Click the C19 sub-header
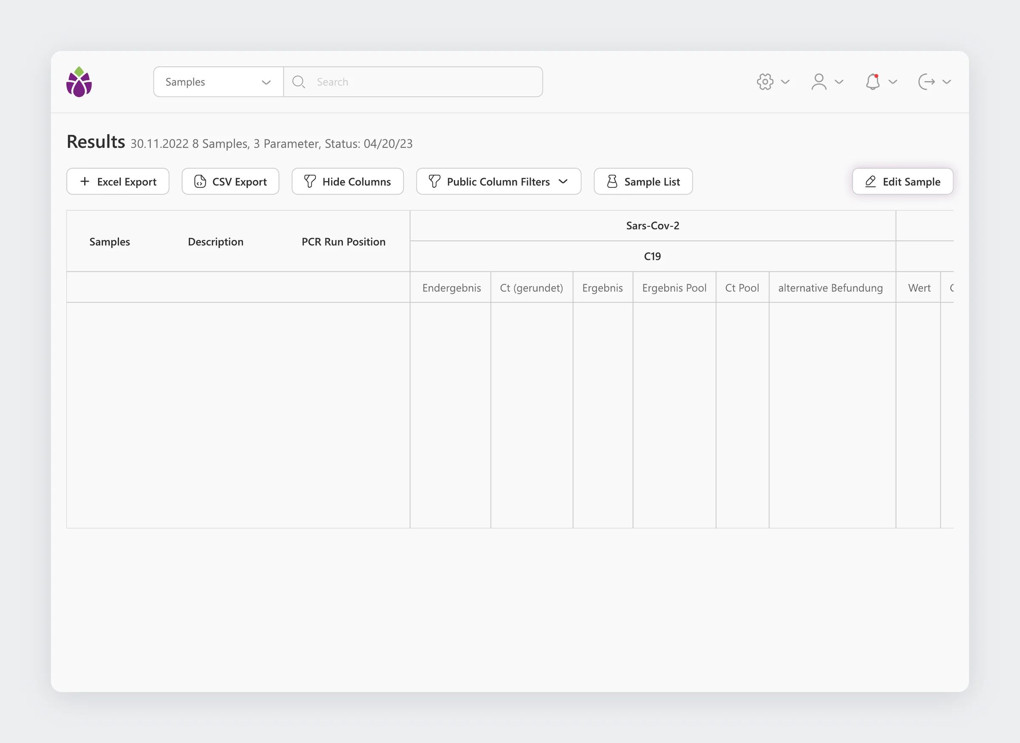Screen dimensions: 1020x743 point(652,256)
